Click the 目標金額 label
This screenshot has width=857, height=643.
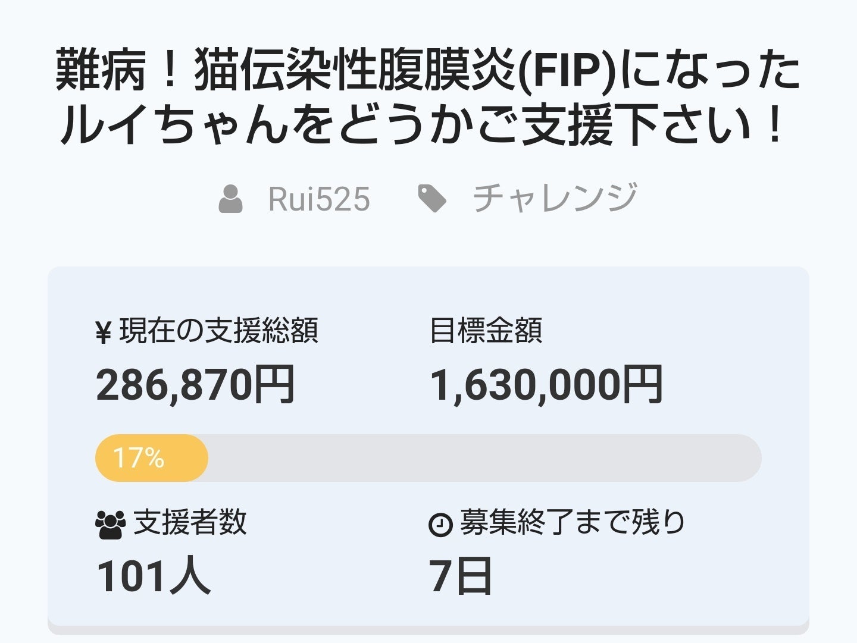pos(486,331)
